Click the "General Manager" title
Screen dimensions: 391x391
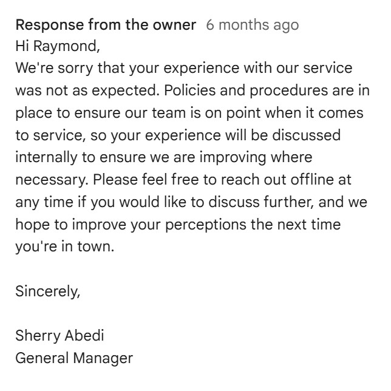tap(73, 358)
